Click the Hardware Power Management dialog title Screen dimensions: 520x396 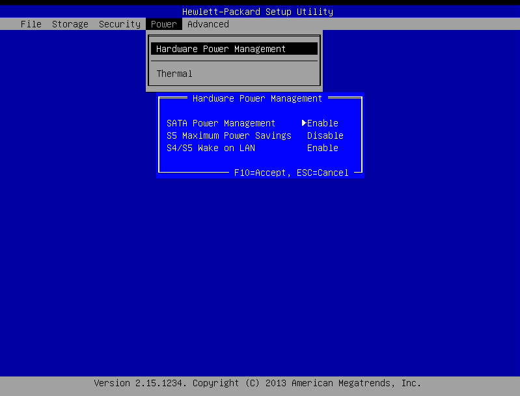pos(257,98)
